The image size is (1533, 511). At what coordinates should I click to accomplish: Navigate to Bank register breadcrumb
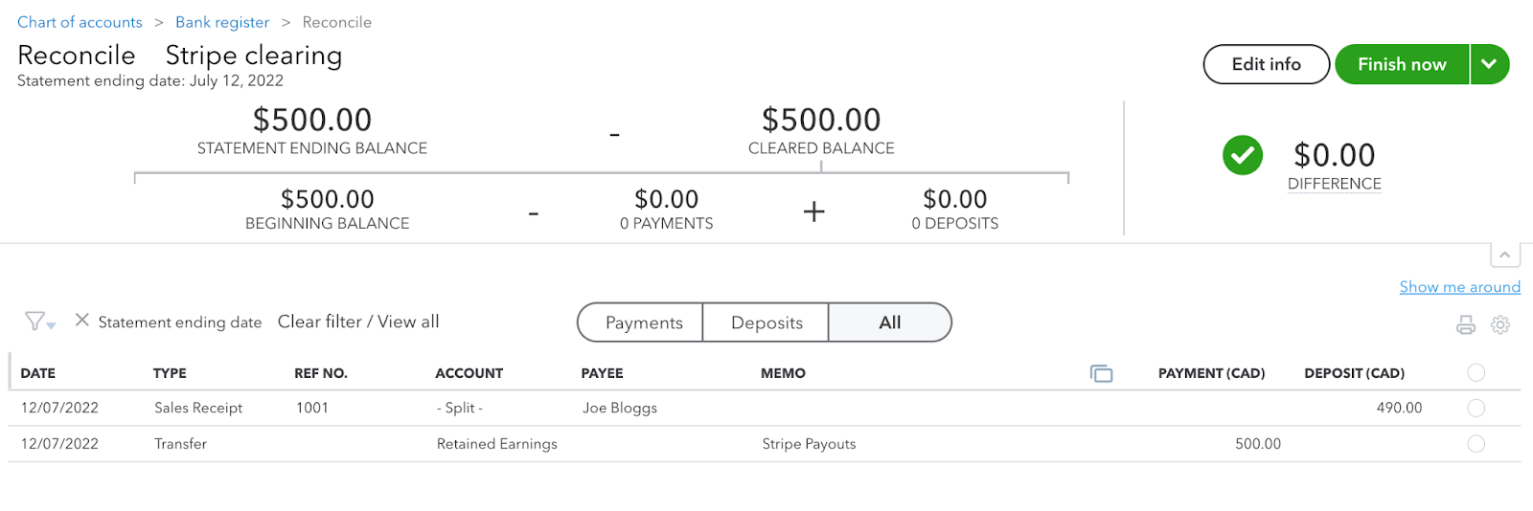coord(222,22)
